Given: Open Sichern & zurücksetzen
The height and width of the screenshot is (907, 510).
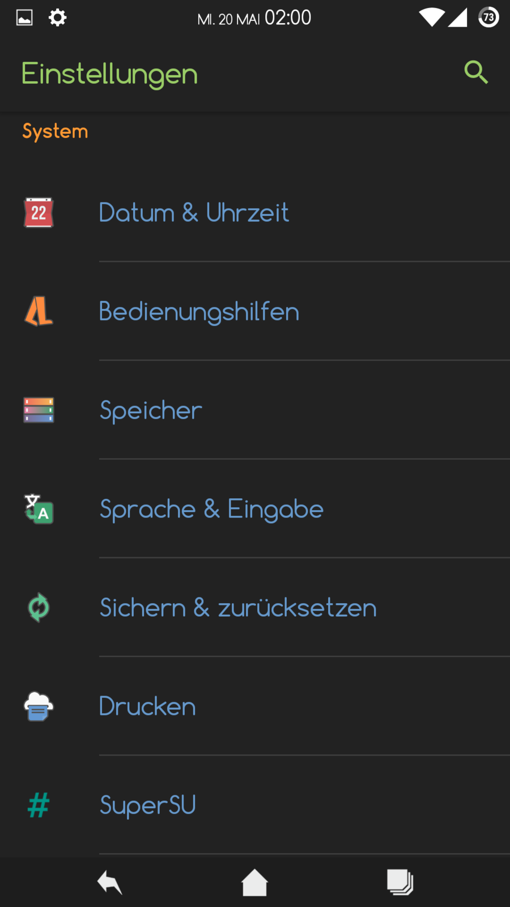Looking at the screenshot, I should pyautogui.click(x=238, y=607).
